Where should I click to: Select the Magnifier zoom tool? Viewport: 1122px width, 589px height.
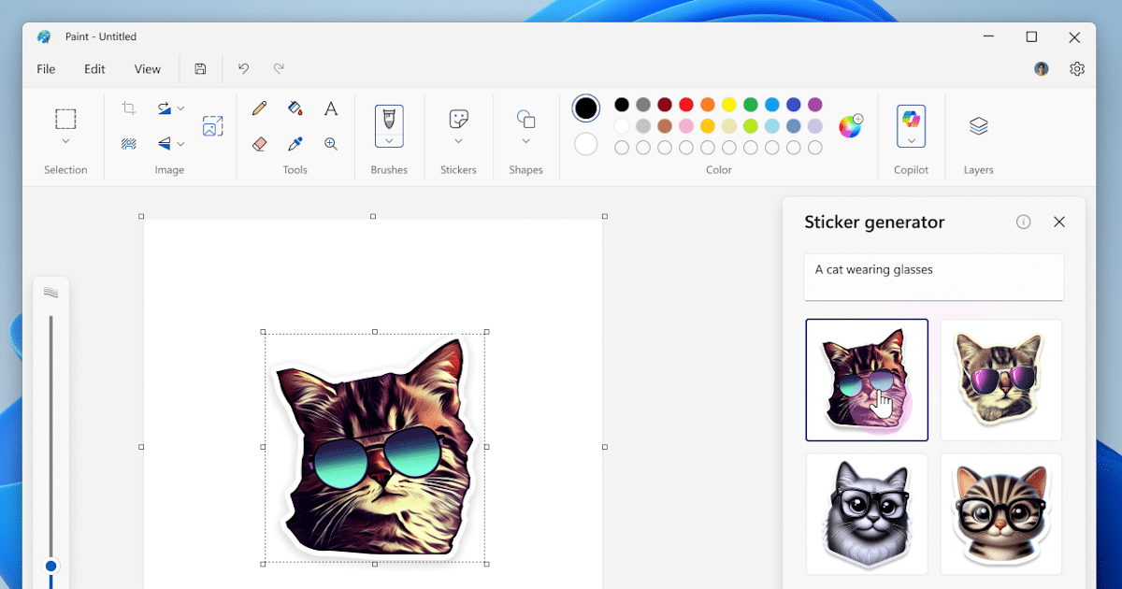(x=331, y=144)
